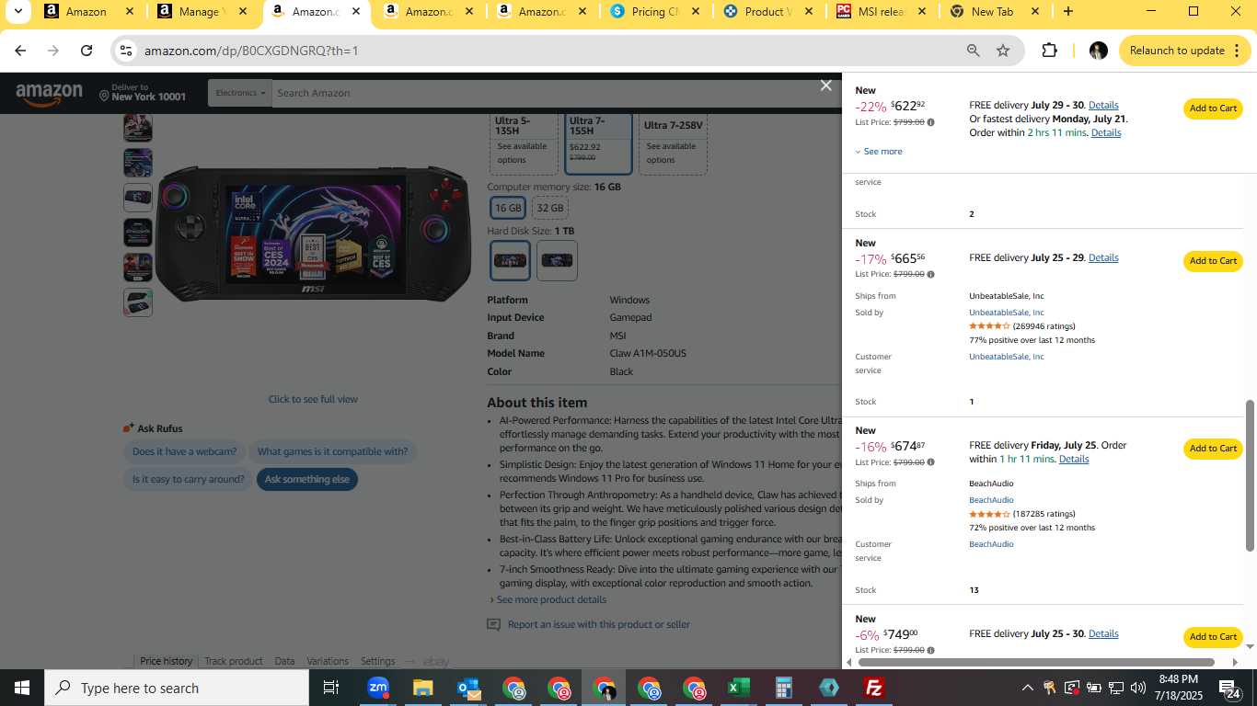Show hidden system tray icons chevron
Viewport: 1257px width, 706px height.
(x=1027, y=688)
